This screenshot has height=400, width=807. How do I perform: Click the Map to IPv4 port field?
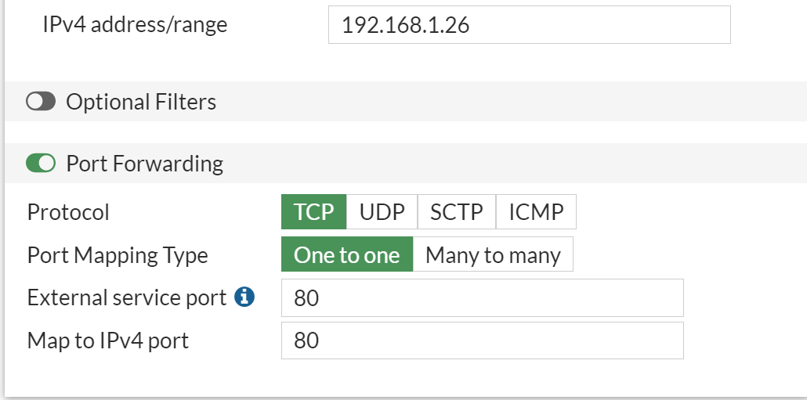[x=482, y=341]
